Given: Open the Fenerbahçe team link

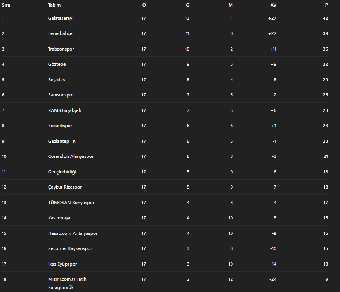Looking at the screenshot, I should point(60,33).
